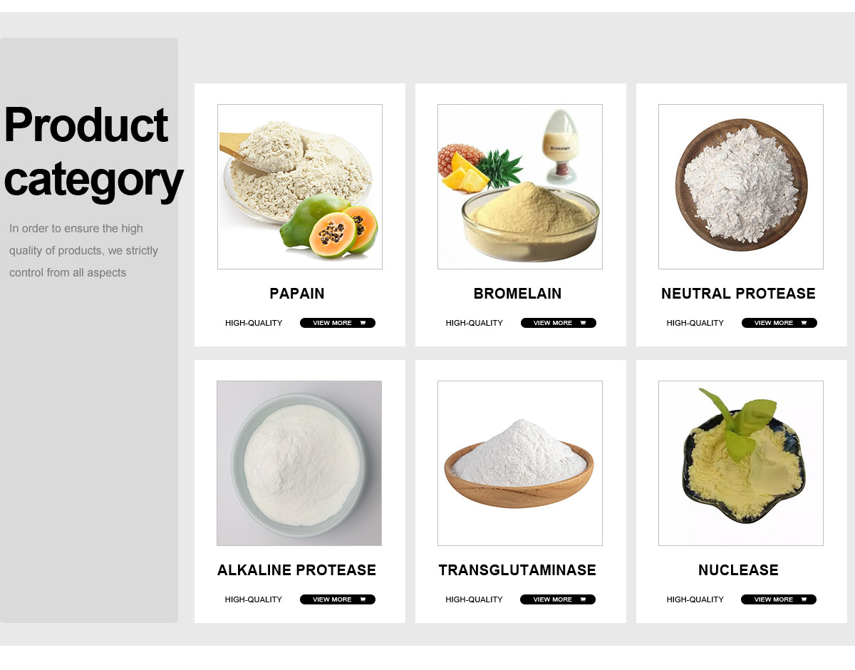Click the NEUTRAL PROTEASE heading
Viewport: 855px width, 670px height.
738,294
